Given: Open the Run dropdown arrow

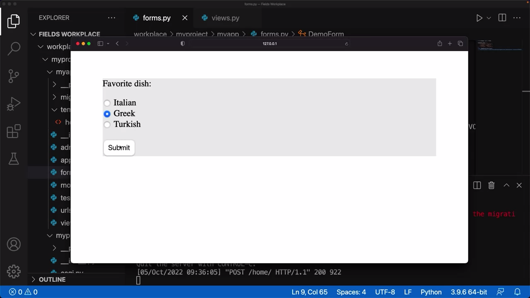Looking at the screenshot, I should (x=489, y=18).
